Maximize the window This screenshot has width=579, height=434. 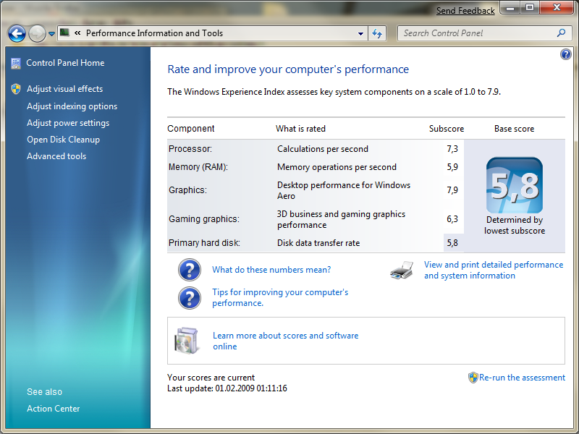click(x=530, y=8)
